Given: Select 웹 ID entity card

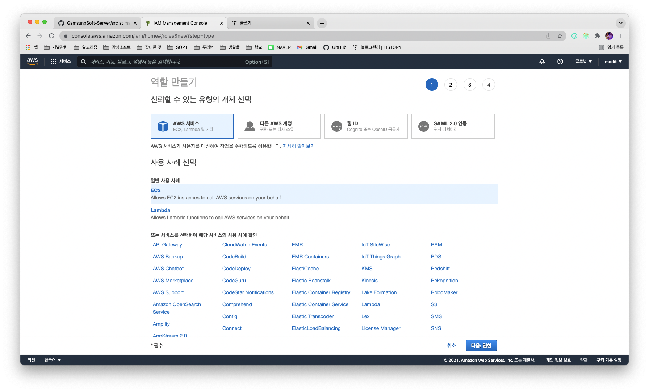Looking at the screenshot, I should [366, 126].
